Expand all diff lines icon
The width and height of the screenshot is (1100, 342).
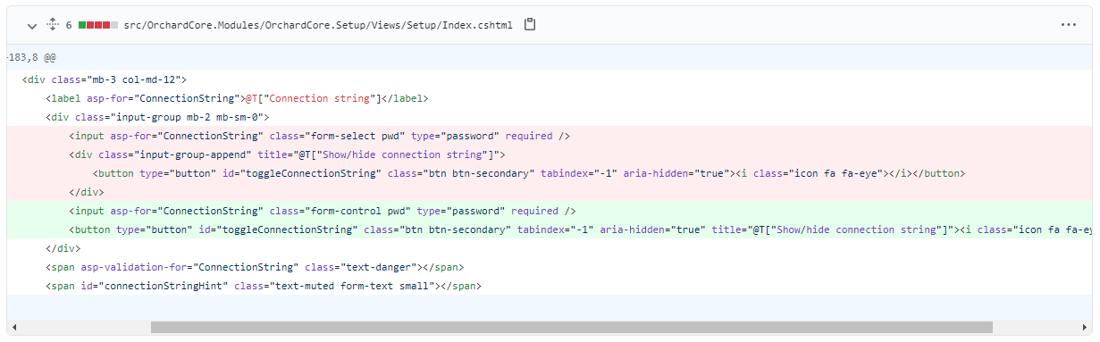pos(52,25)
